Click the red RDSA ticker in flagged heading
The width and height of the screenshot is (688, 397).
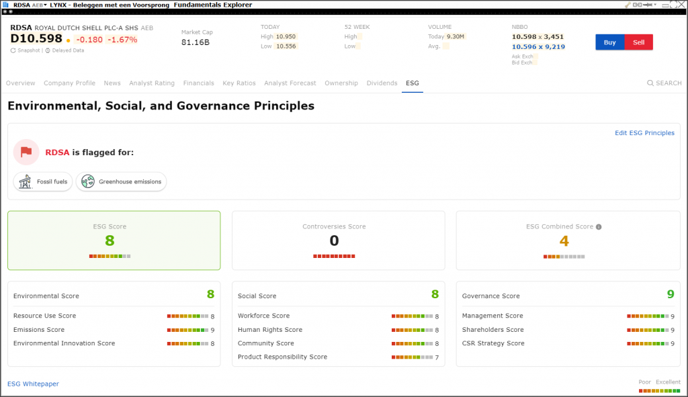[x=57, y=152]
